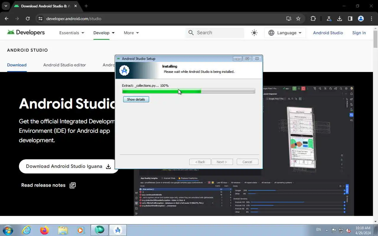The image size is (378, 236).
Task: Click the browser back arrow
Action: pyautogui.click(x=6, y=19)
